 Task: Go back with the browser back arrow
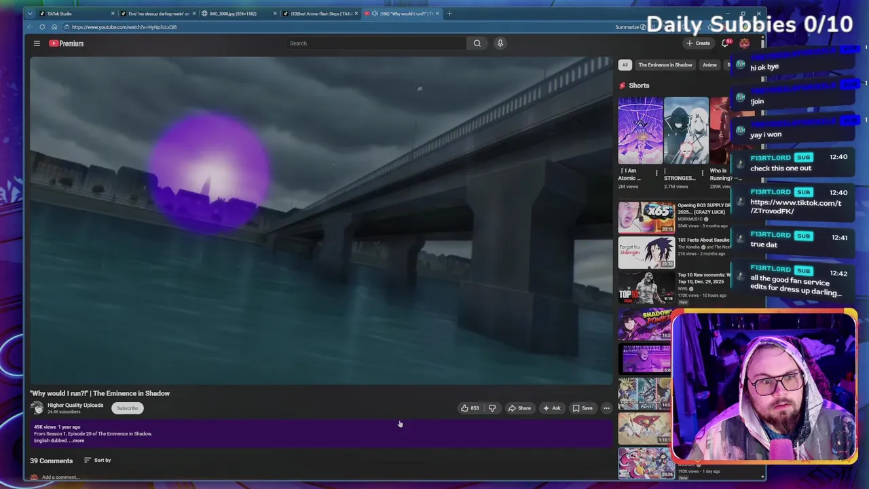30,27
